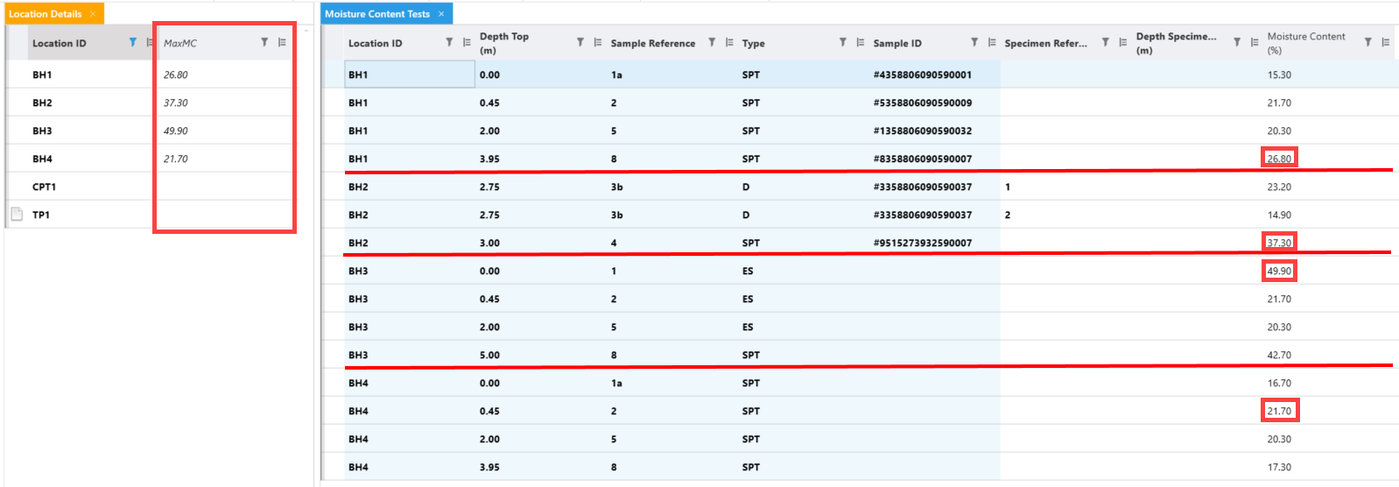Click the filter icon on Type column

[x=843, y=42]
